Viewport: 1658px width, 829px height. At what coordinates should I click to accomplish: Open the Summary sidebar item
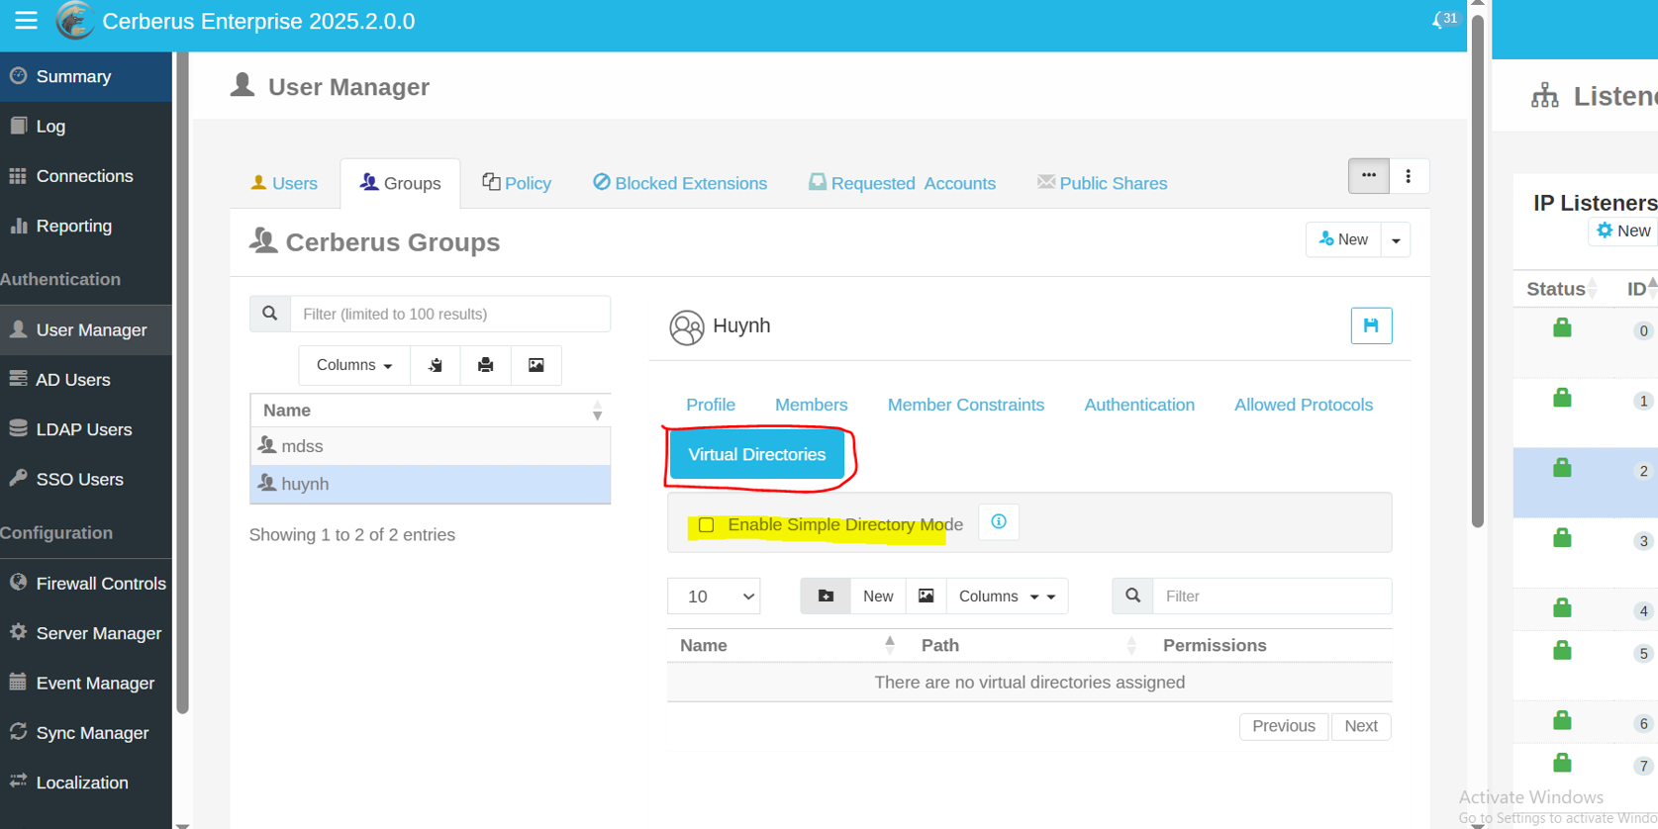tap(86, 76)
